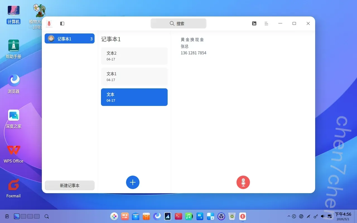Open the 深度之家 desktop icon

tap(13, 119)
